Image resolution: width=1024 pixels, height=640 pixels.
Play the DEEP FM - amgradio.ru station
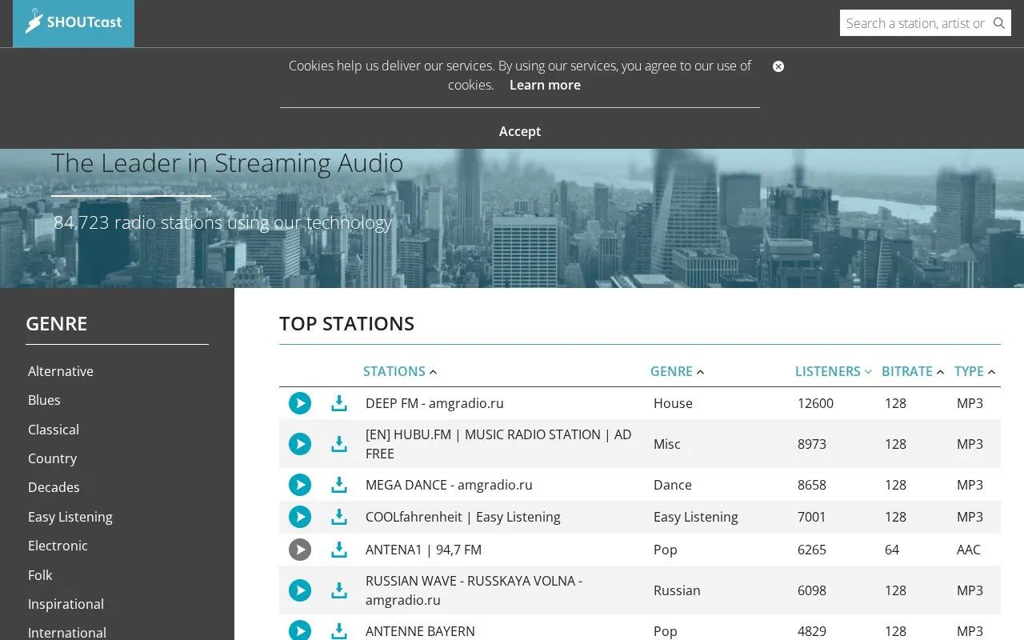(300, 403)
